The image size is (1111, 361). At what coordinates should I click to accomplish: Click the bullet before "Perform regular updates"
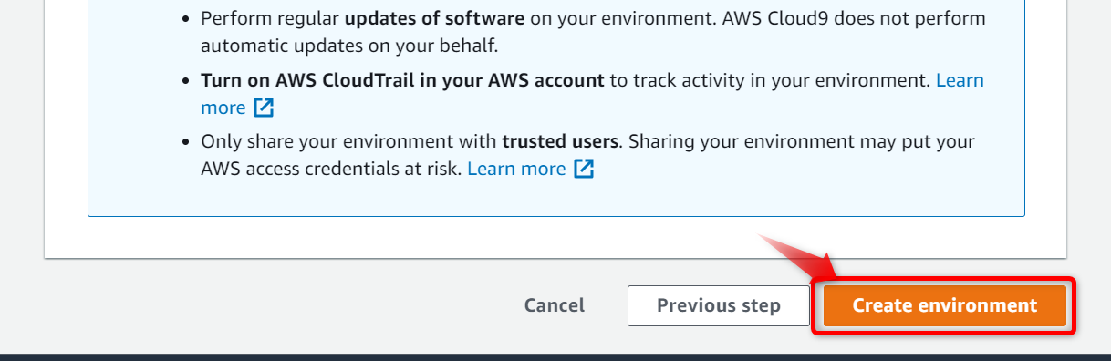click(x=186, y=19)
